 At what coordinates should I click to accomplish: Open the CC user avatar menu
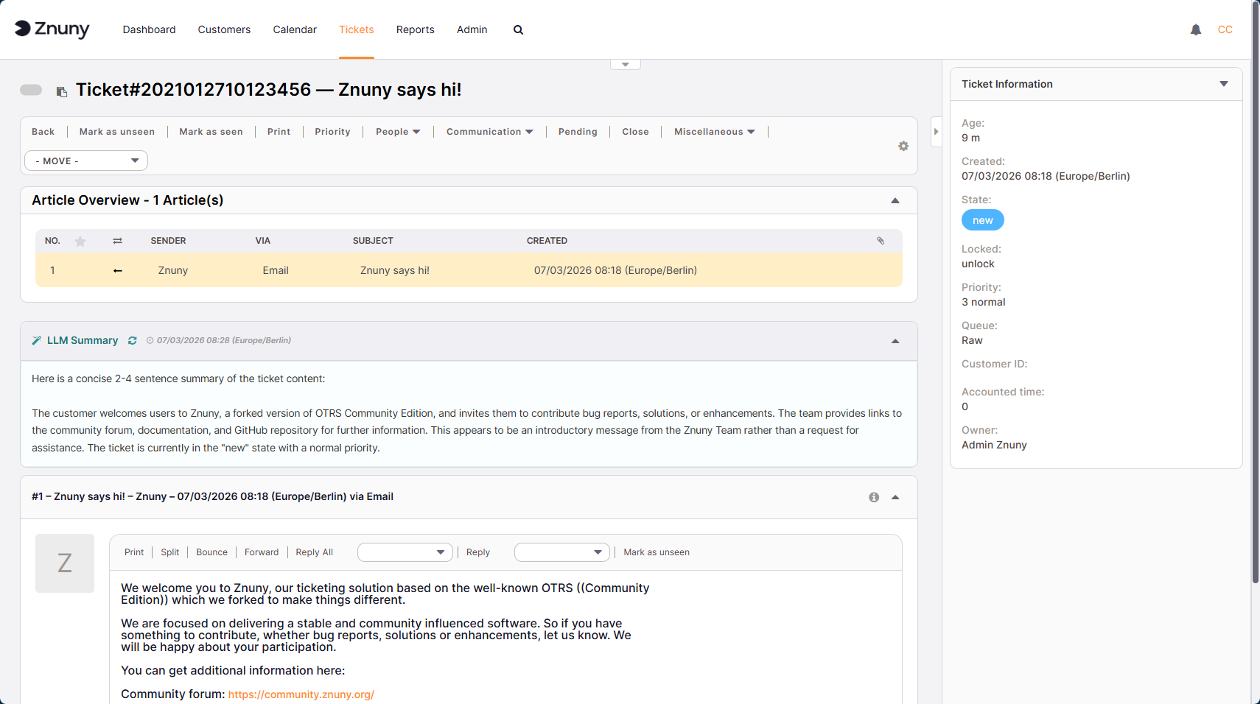coord(1225,29)
